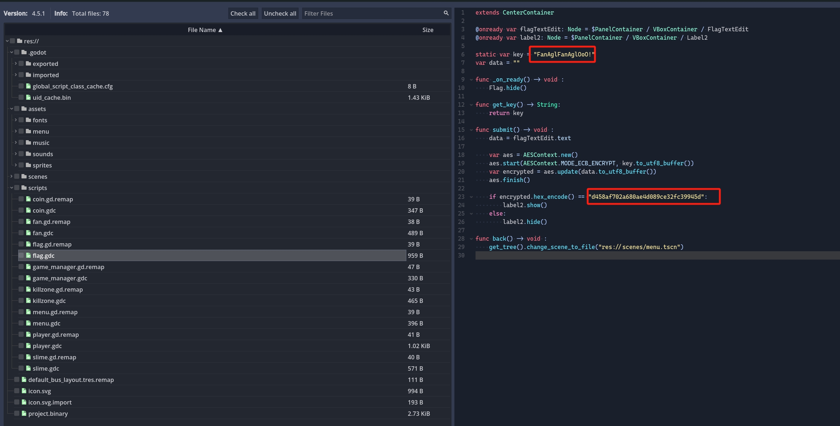Click the folder icon of assets
The width and height of the screenshot is (840, 426).
(x=24, y=109)
